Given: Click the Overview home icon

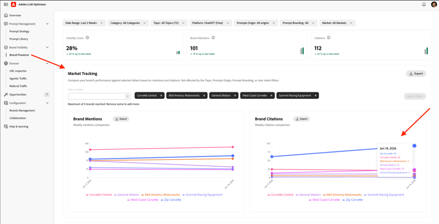Looking at the screenshot, I should pos(6,15).
